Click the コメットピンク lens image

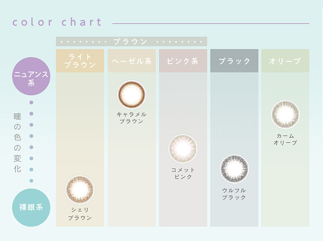click(x=183, y=149)
